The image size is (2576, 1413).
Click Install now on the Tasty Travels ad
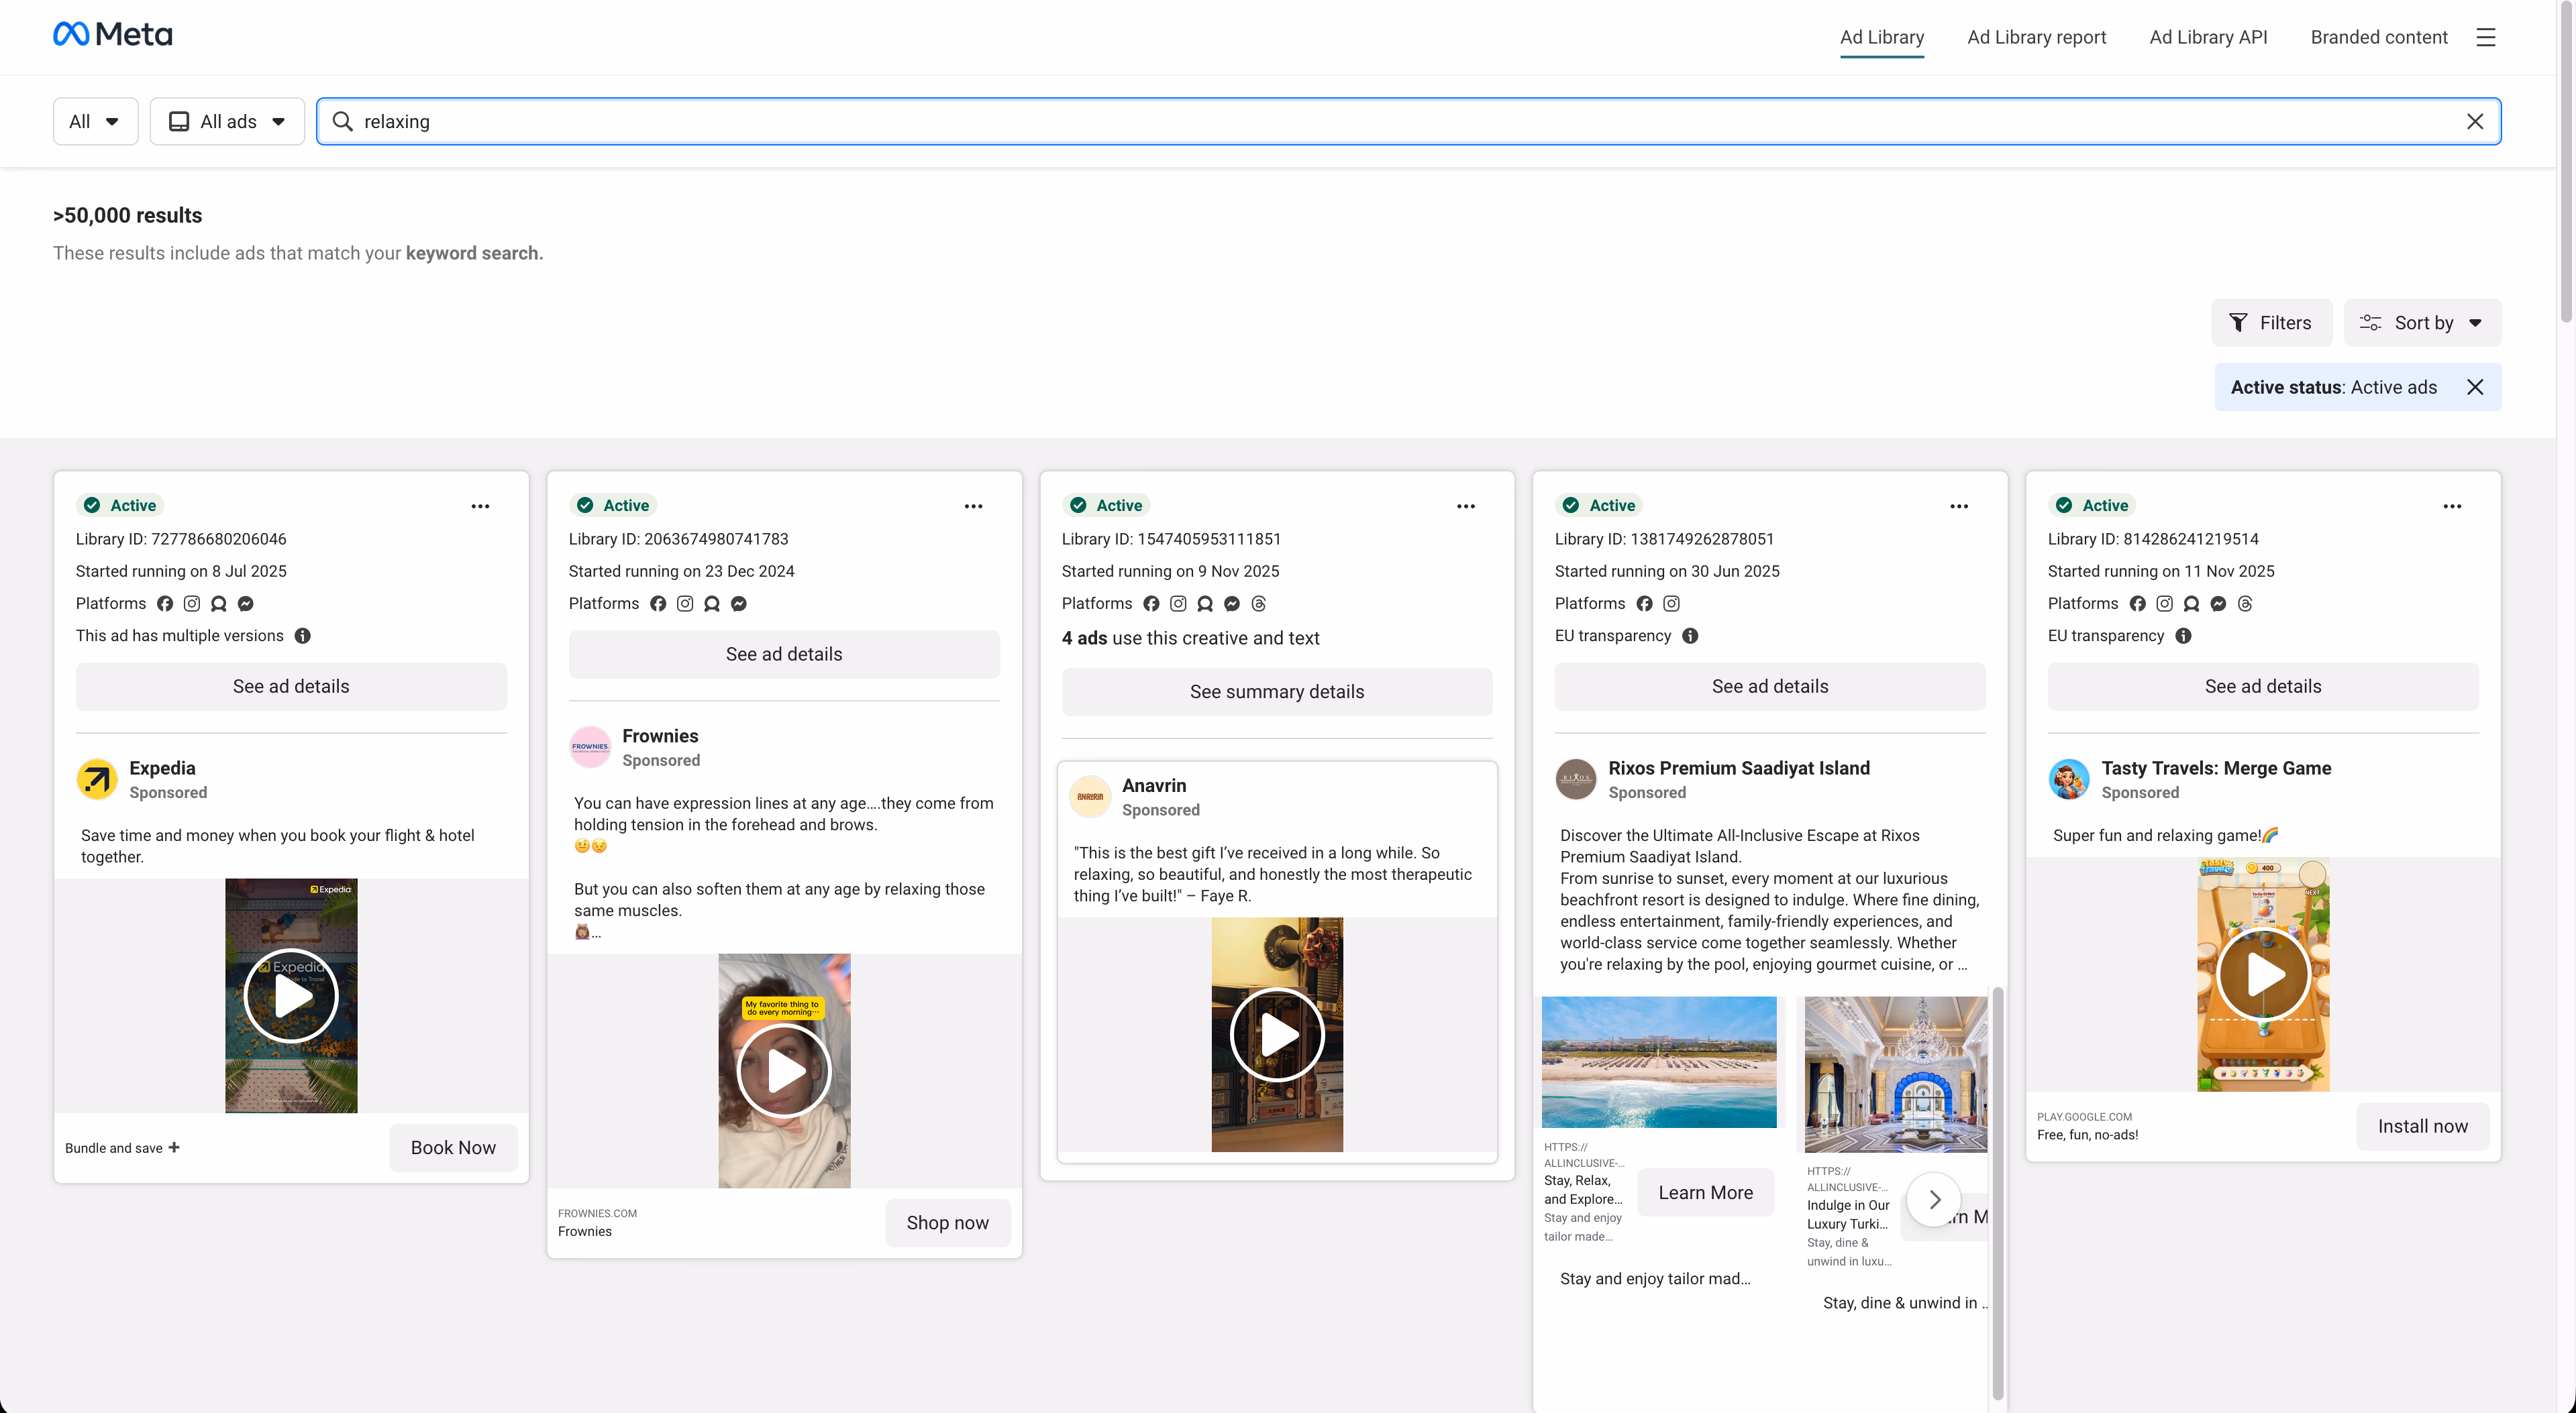click(x=2422, y=1125)
